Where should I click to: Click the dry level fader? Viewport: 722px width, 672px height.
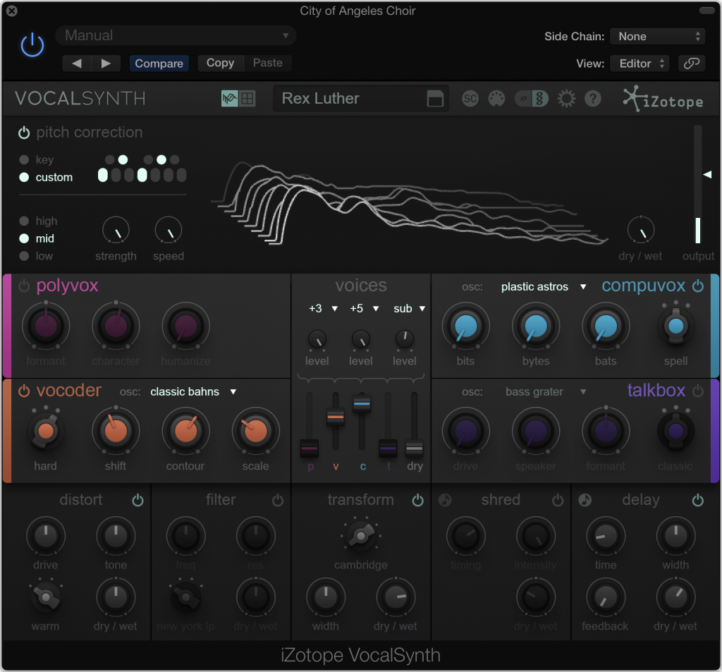point(415,447)
